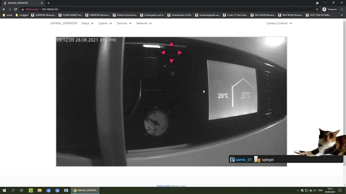Image resolution: width=346 pixels, height=194 pixels.
Task: Click the Windows Start button
Action: 5,190
